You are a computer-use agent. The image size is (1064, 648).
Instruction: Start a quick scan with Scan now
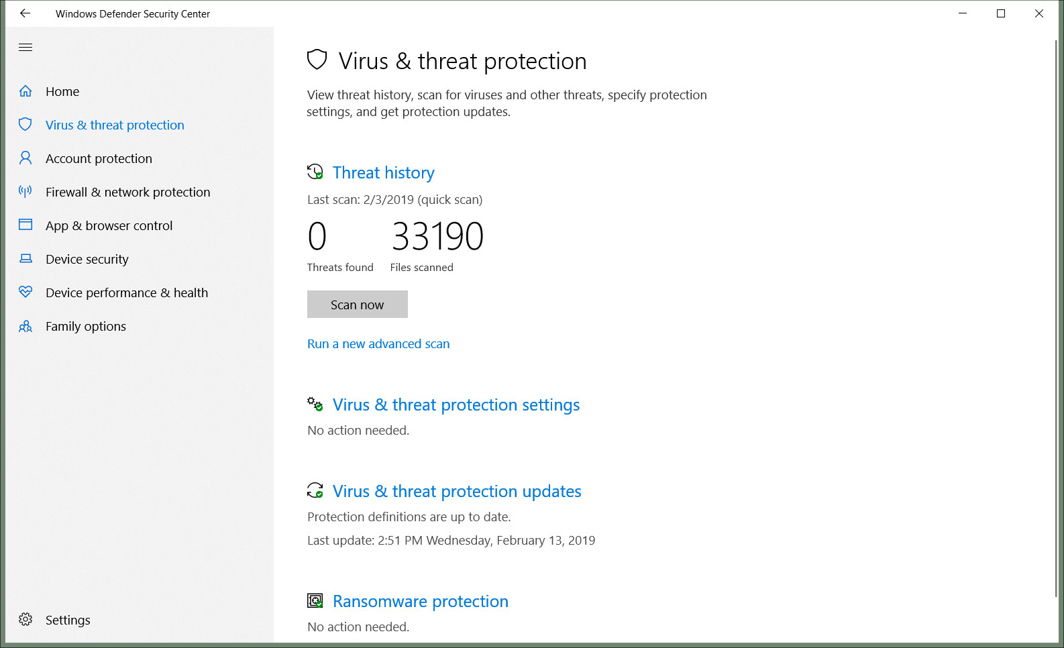[x=358, y=305]
